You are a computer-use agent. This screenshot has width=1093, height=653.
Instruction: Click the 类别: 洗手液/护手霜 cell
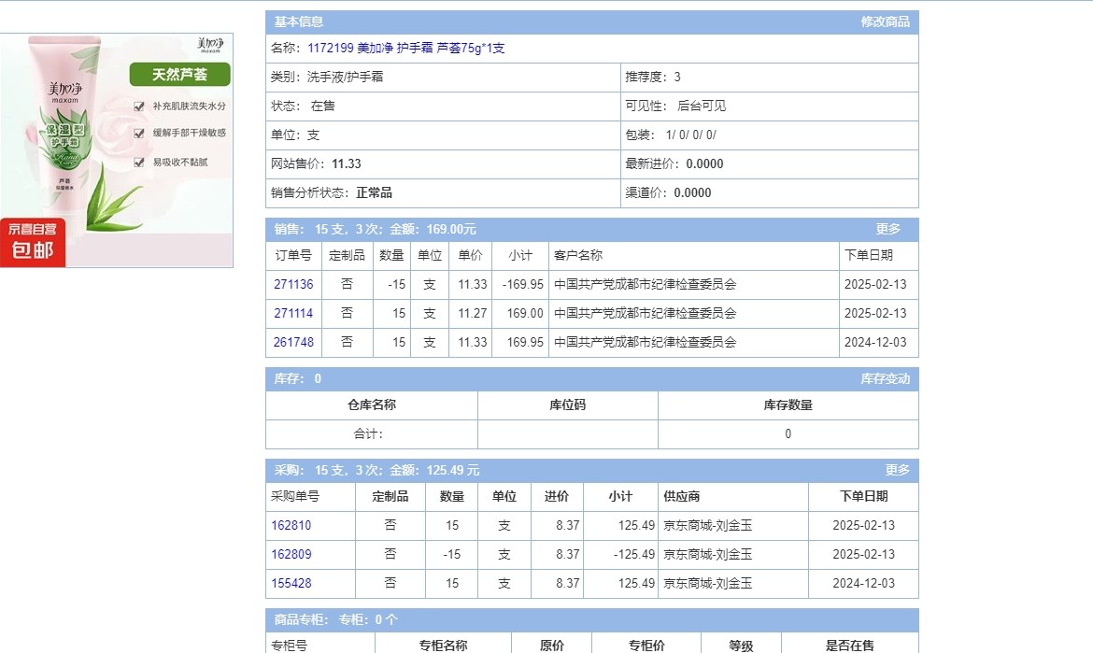click(443, 78)
